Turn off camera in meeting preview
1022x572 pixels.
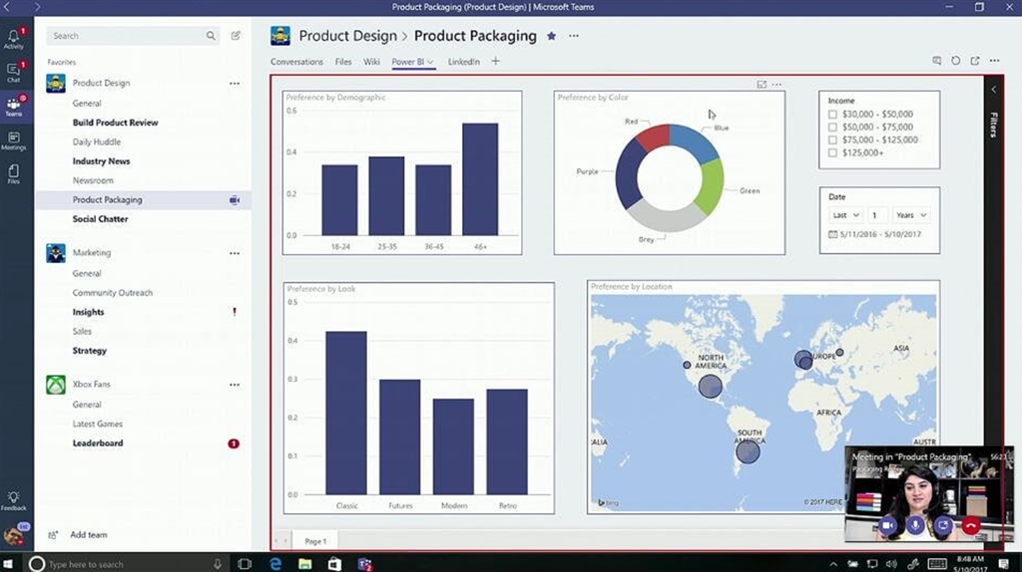tap(887, 524)
